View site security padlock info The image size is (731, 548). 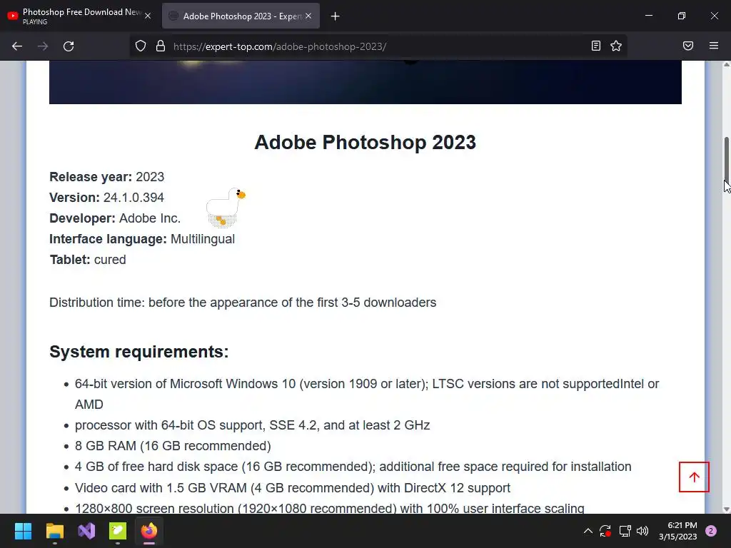161,46
